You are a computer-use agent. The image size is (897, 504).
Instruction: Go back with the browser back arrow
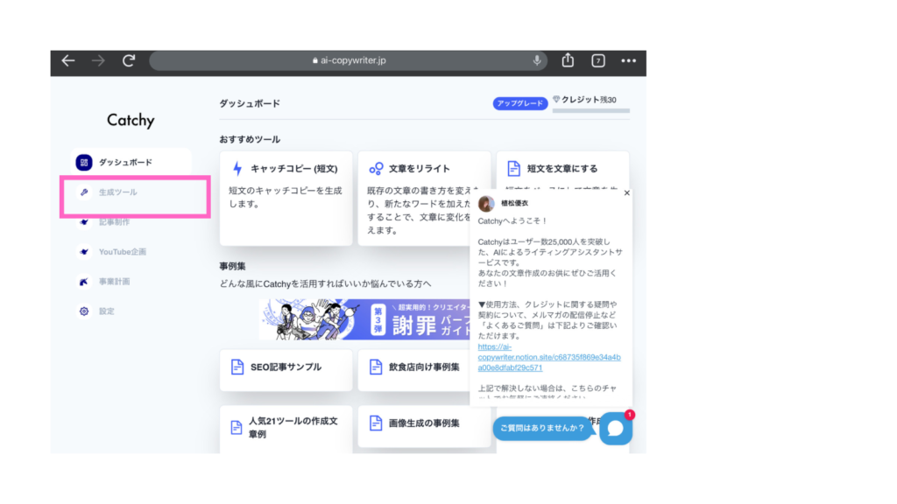[68, 60]
